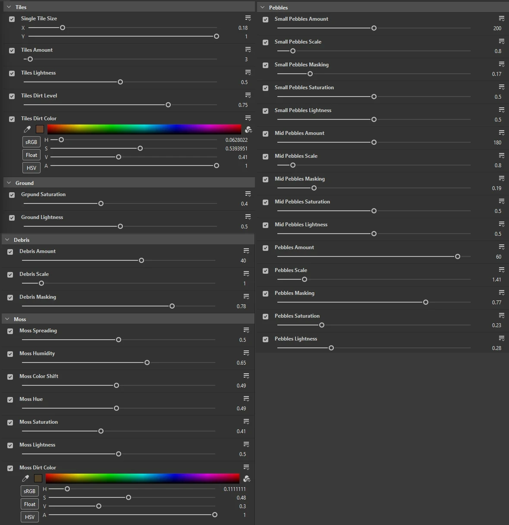Collapse the Pebbles section

(263, 7)
